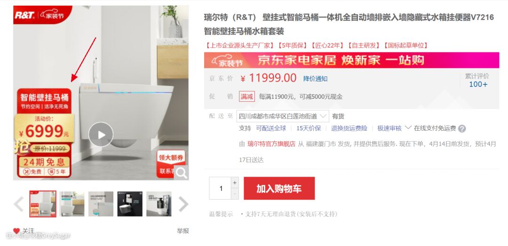Image resolution: width=508 pixels, height=246 pixels.
Task: Click the red heart 关注 icon
Action: (x=16, y=231)
